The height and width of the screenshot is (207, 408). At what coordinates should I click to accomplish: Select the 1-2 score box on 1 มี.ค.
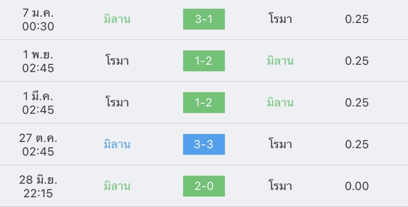[x=204, y=103]
